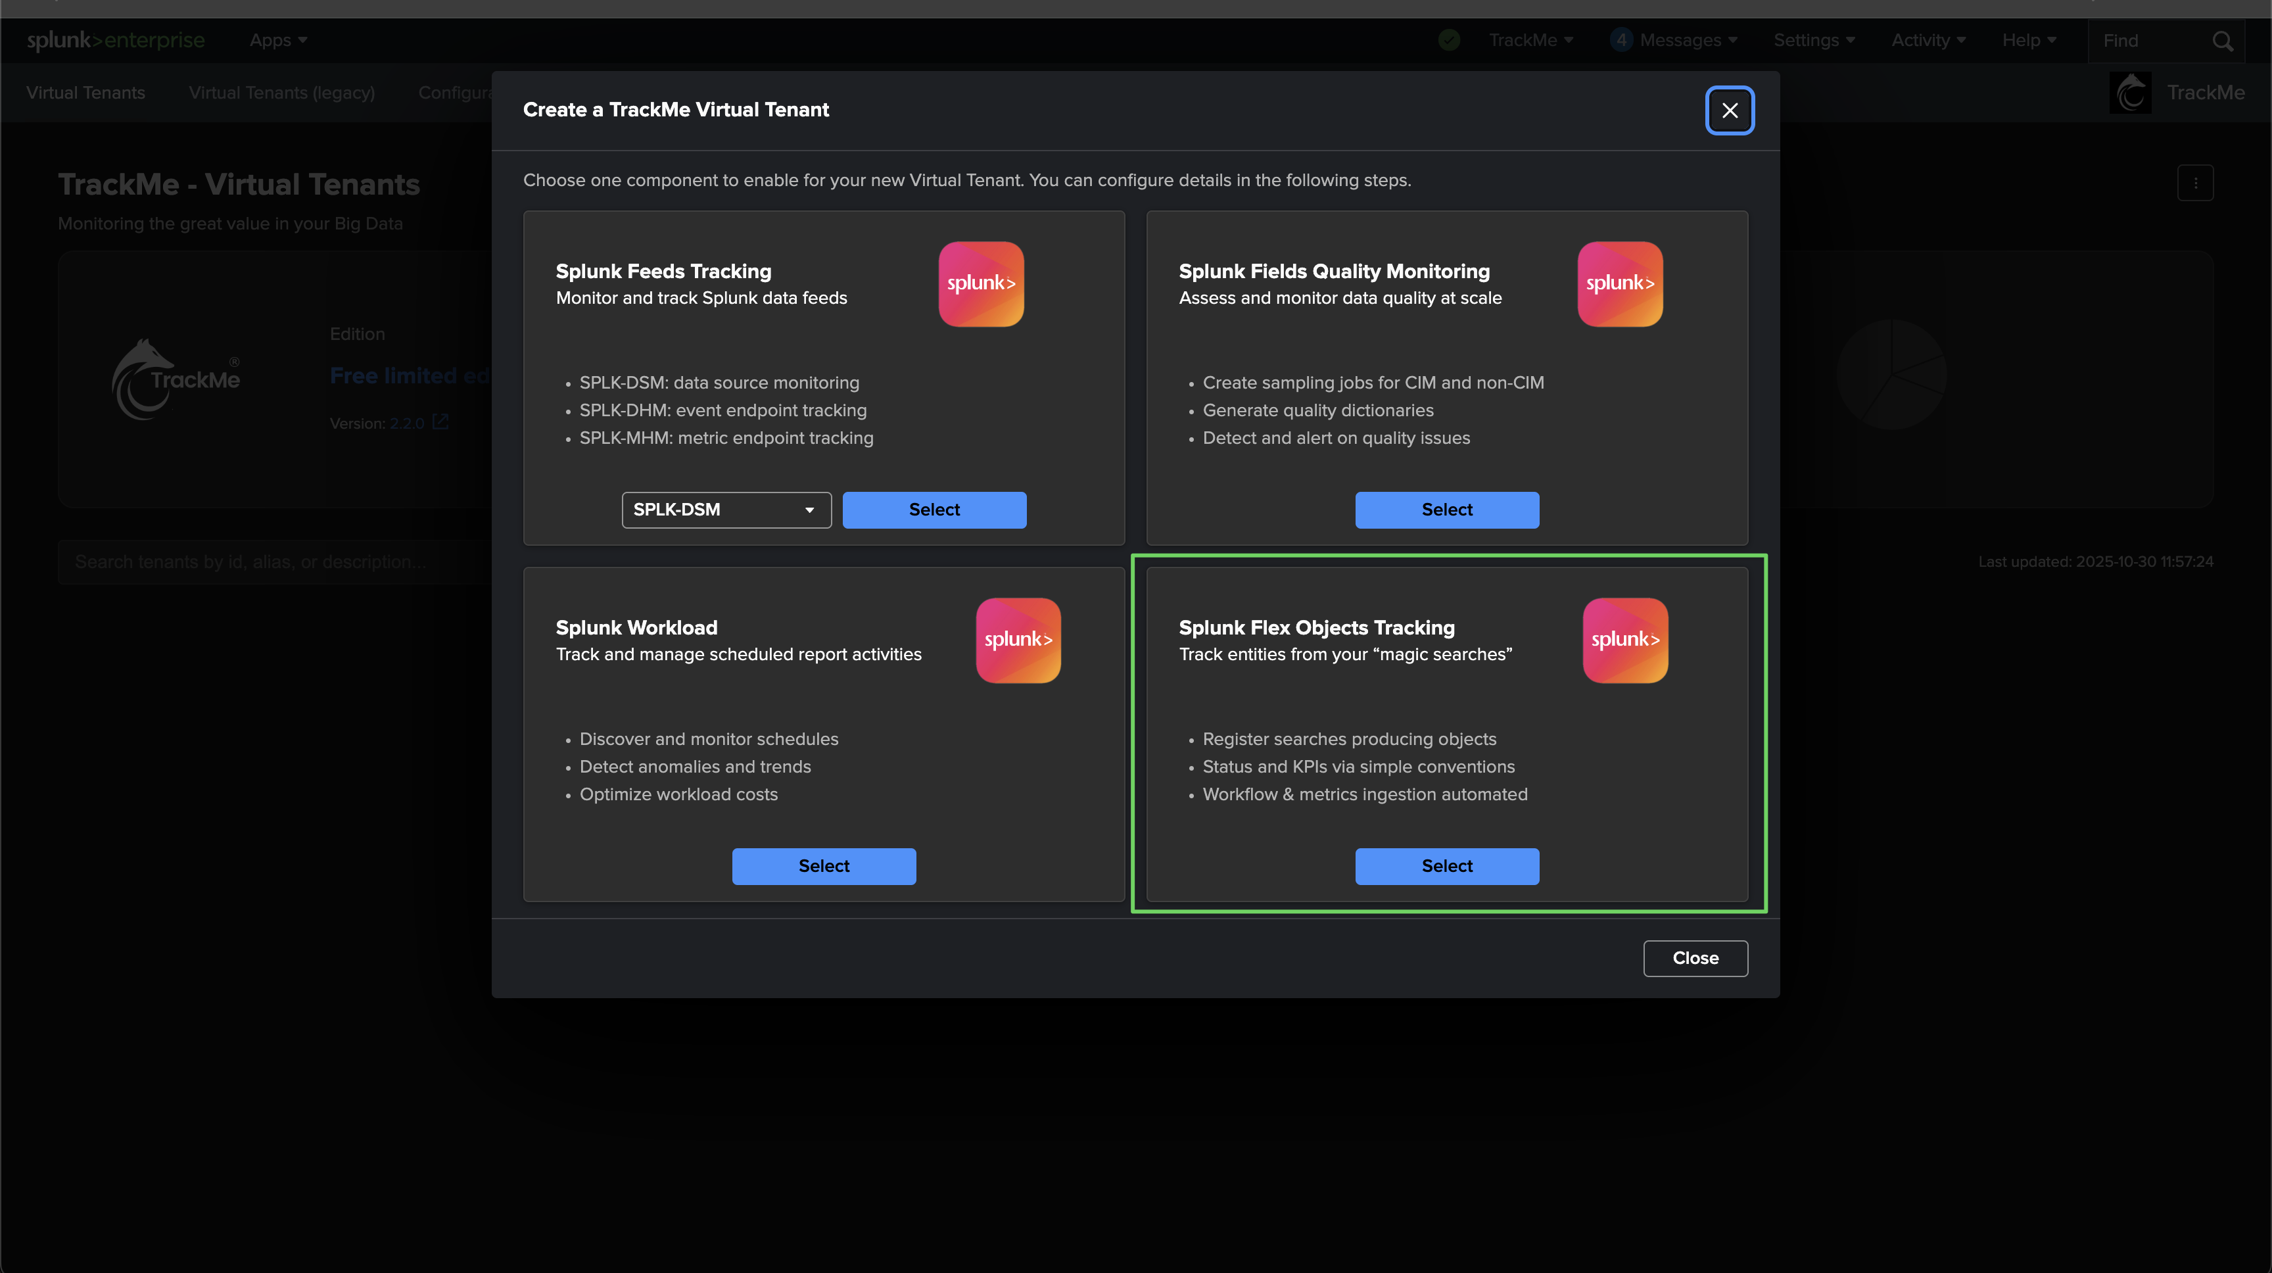Click the Splunk icon in Flex Objects Tracking card

tap(1624, 640)
